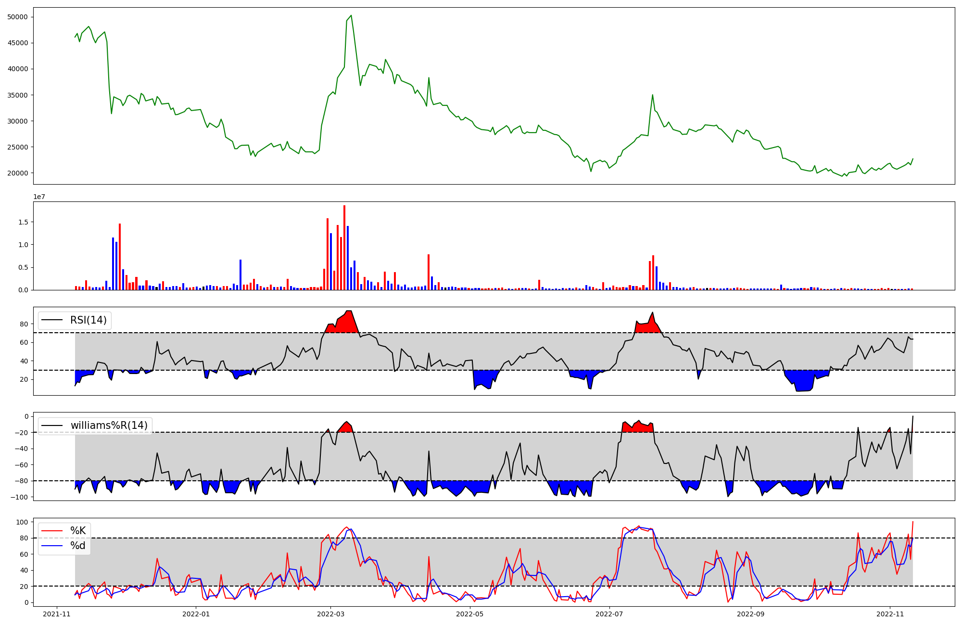Click the 30000 price axis label
This screenshot has width=962, height=625.
(x=18, y=121)
